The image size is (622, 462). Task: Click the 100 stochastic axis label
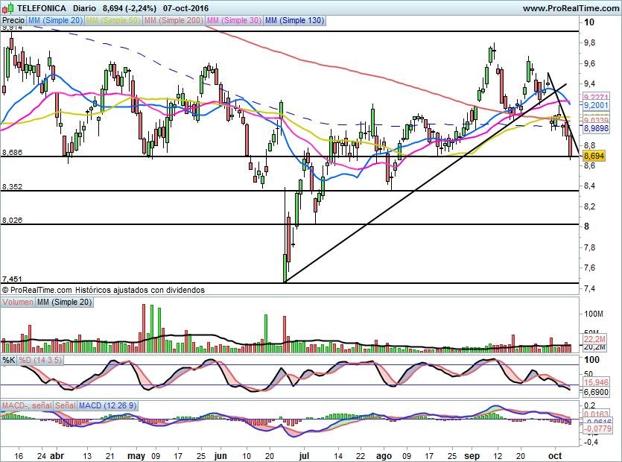pos(592,360)
